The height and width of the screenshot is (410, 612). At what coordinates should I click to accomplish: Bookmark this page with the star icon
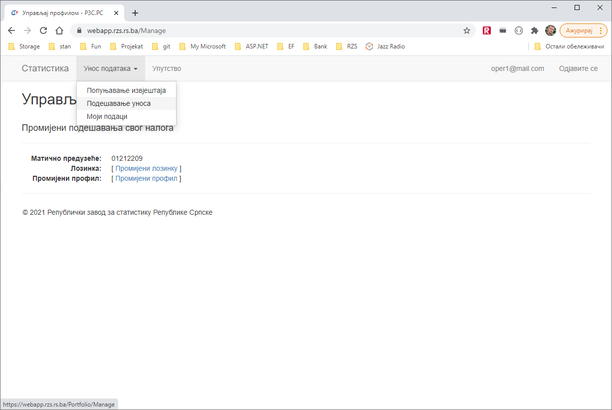pos(467,30)
